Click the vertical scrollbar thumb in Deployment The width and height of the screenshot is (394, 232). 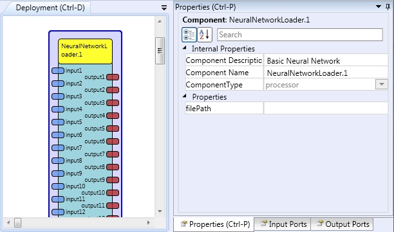coord(160,51)
